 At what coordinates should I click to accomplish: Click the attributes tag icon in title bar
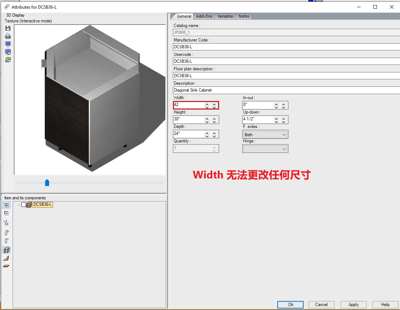tap(6, 7)
